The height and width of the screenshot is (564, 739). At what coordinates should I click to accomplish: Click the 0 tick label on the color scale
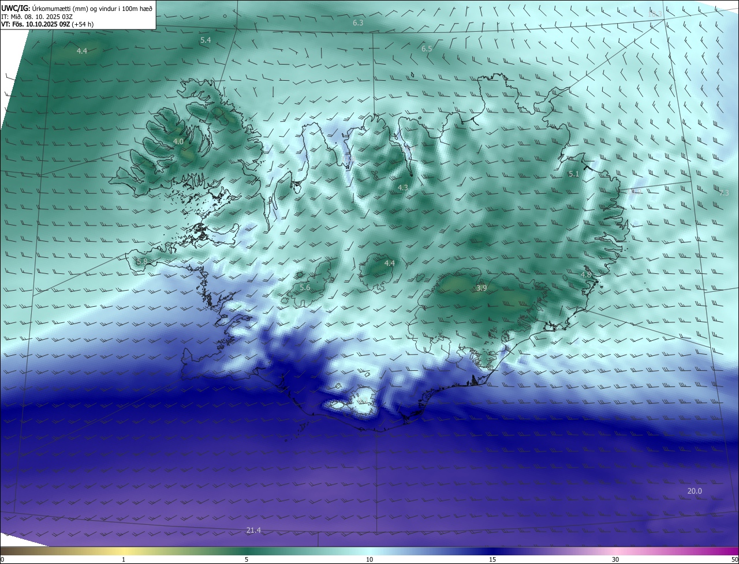pyautogui.click(x=2, y=559)
